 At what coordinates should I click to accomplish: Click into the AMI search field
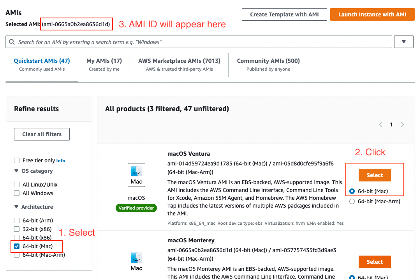click(199, 42)
